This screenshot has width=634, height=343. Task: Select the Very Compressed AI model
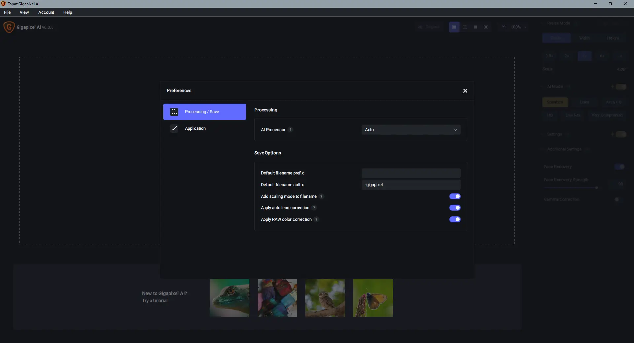pyautogui.click(x=607, y=115)
